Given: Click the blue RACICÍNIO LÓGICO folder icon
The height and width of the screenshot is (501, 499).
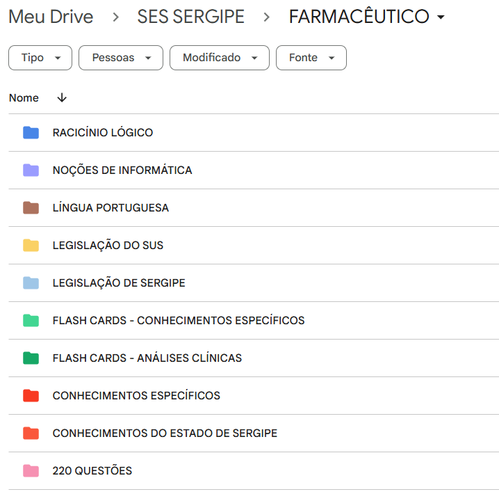Looking at the screenshot, I should tap(31, 133).
